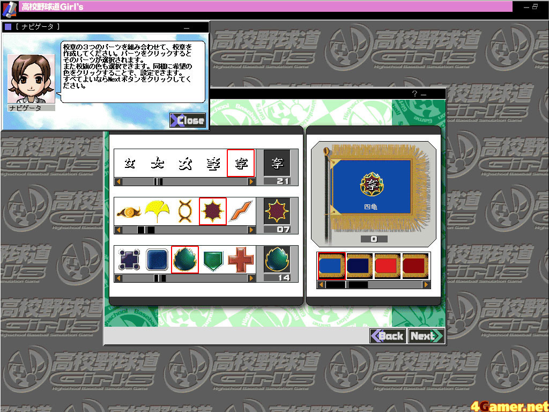This screenshot has height=412, width=549.
Task: Select the fourth kanji character option
Action: [x=213, y=164]
